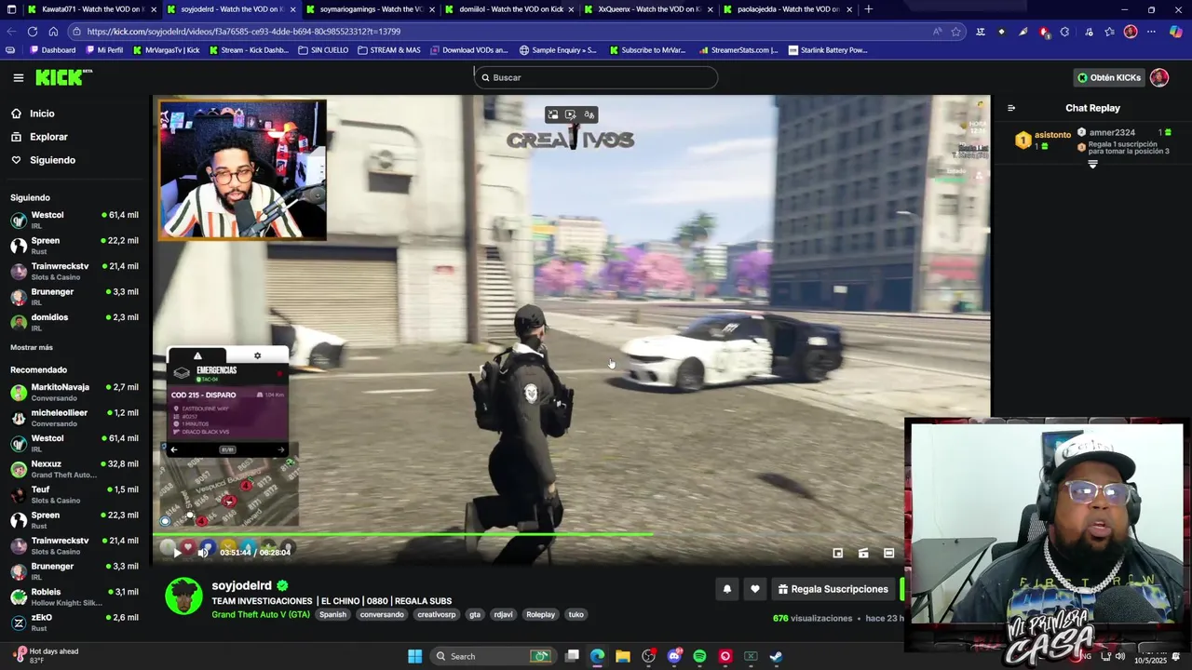Click browser back arrow
The image size is (1192, 670).
11,31
